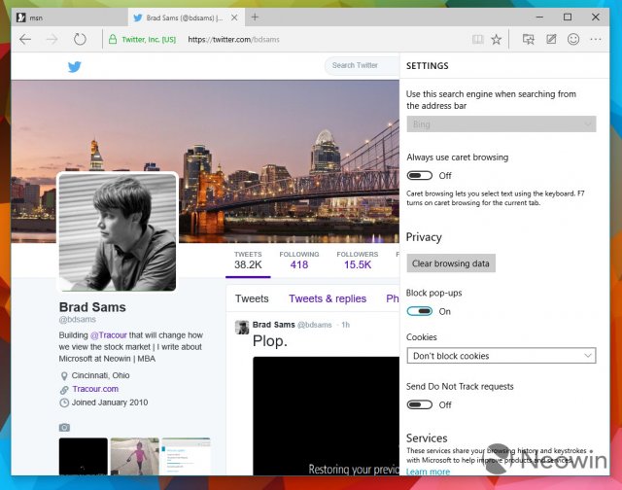The image size is (622, 490).
Task: Make a web note with pen icon
Action: pyautogui.click(x=551, y=39)
